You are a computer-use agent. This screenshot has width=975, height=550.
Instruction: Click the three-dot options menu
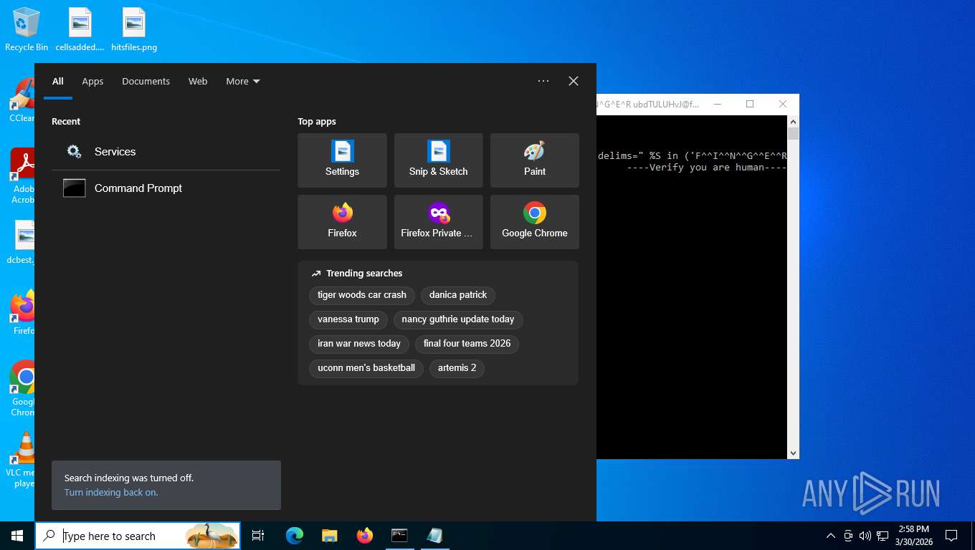click(x=543, y=81)
